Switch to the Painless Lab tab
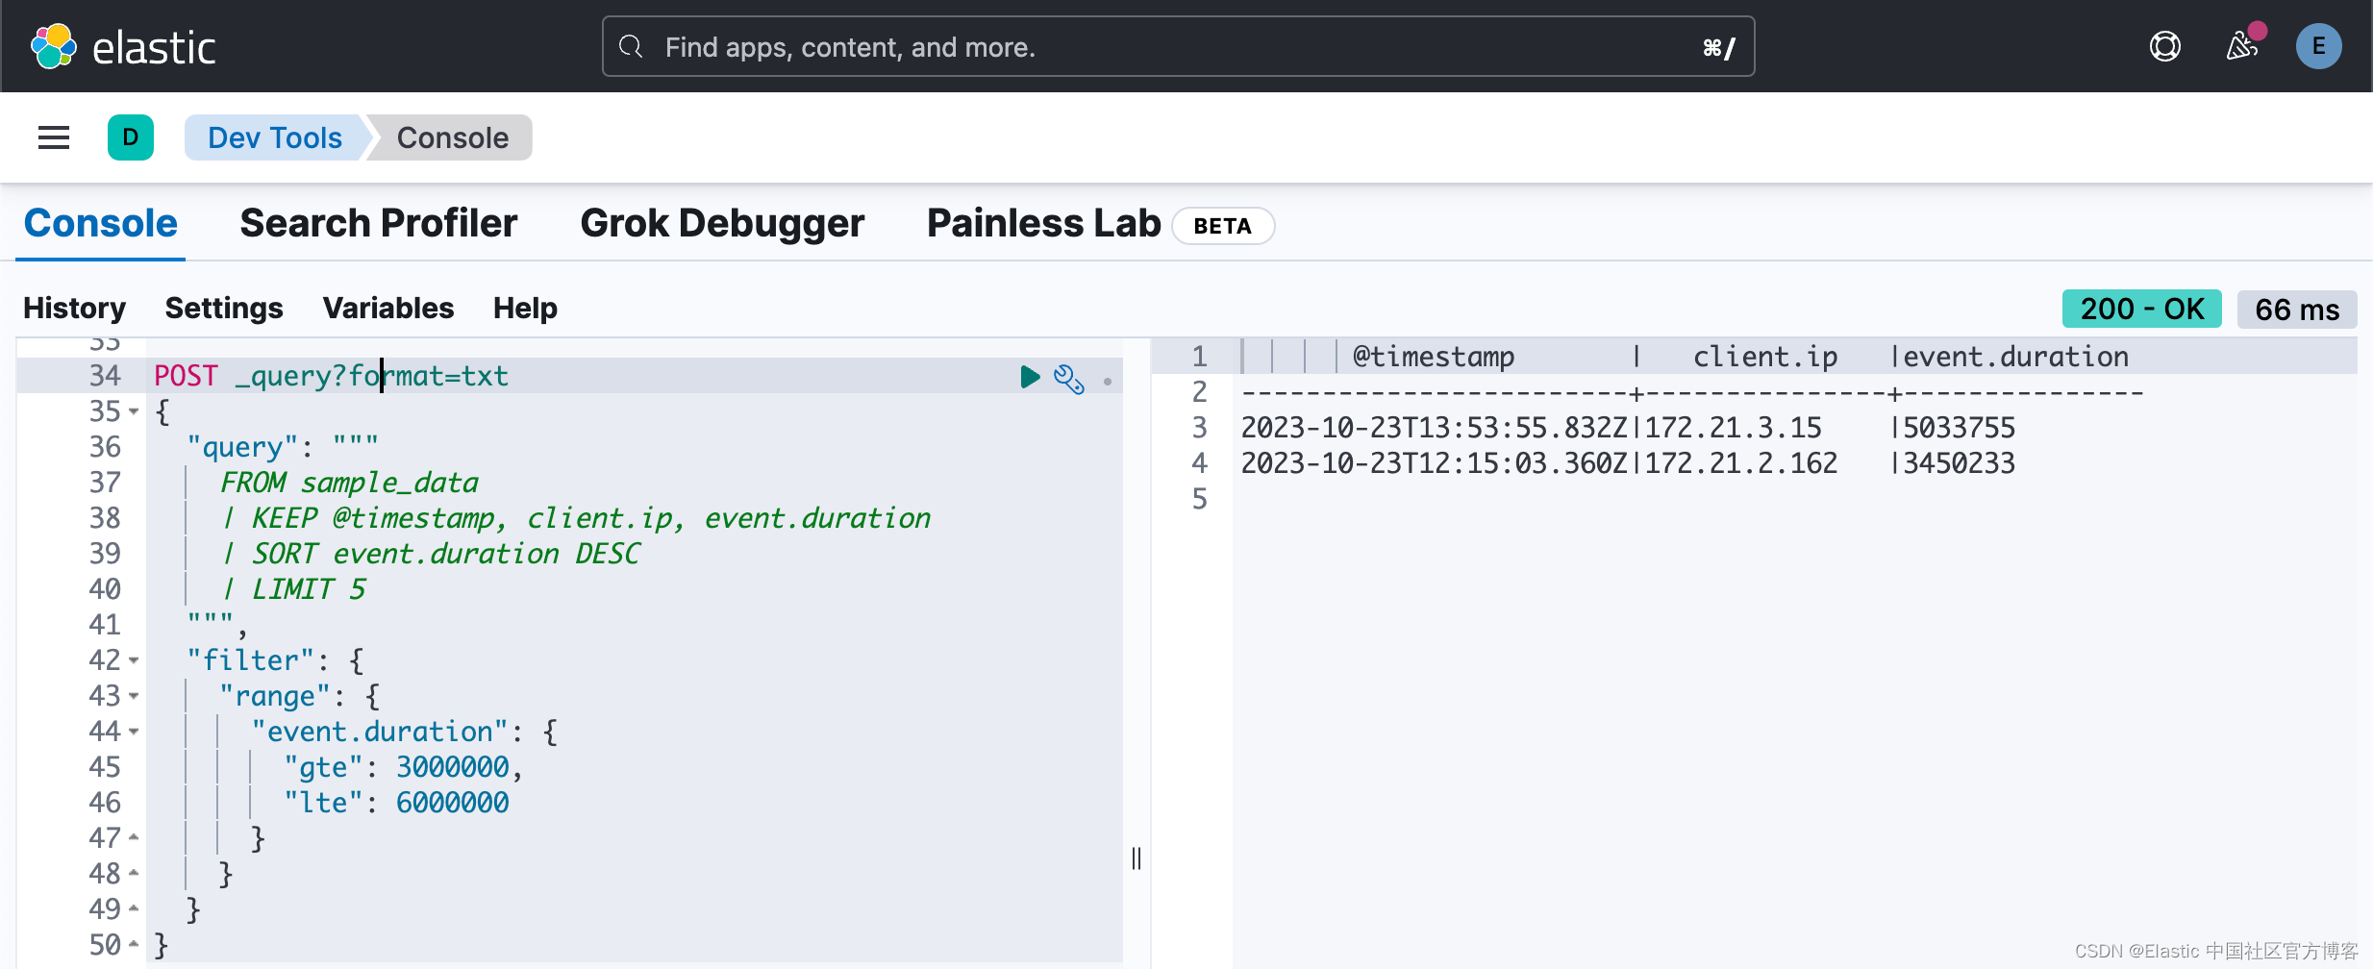 [x=1044, y=224]
